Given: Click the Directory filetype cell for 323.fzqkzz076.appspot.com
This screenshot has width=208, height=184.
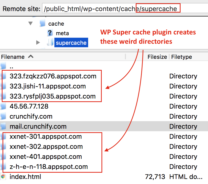Looking at the screenshot, I should [183, 76].
